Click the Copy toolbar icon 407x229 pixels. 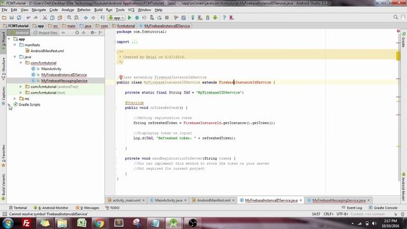(x=52, y=18)
